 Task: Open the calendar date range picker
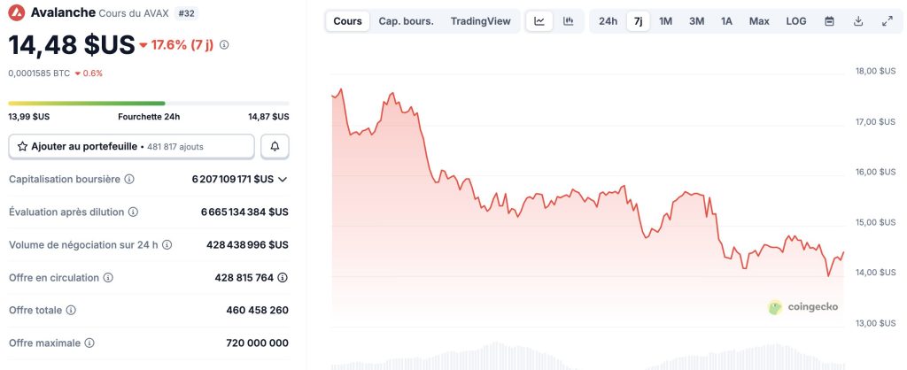pos(830,21)
